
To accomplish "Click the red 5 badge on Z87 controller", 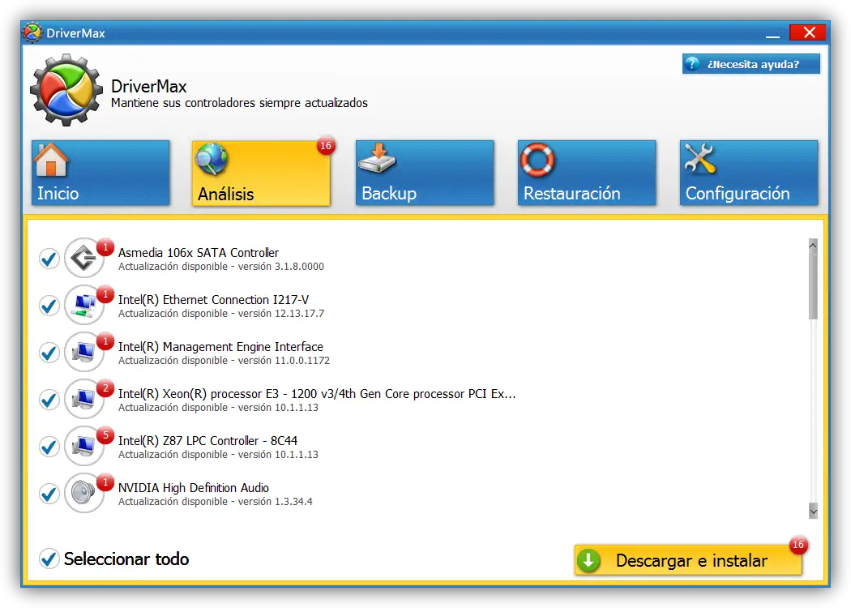I will click(105, 435).
